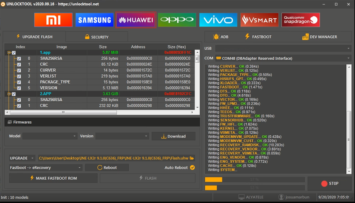Select the Qualcomm Snapdragon logo
Screen dimensions: 355x203
point(301,20)
